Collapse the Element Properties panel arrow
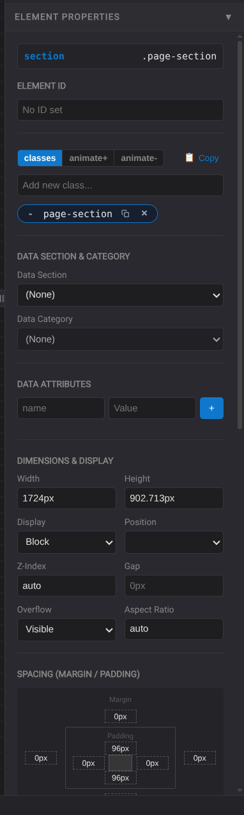244x815 pixels. (x=229, y=17)
